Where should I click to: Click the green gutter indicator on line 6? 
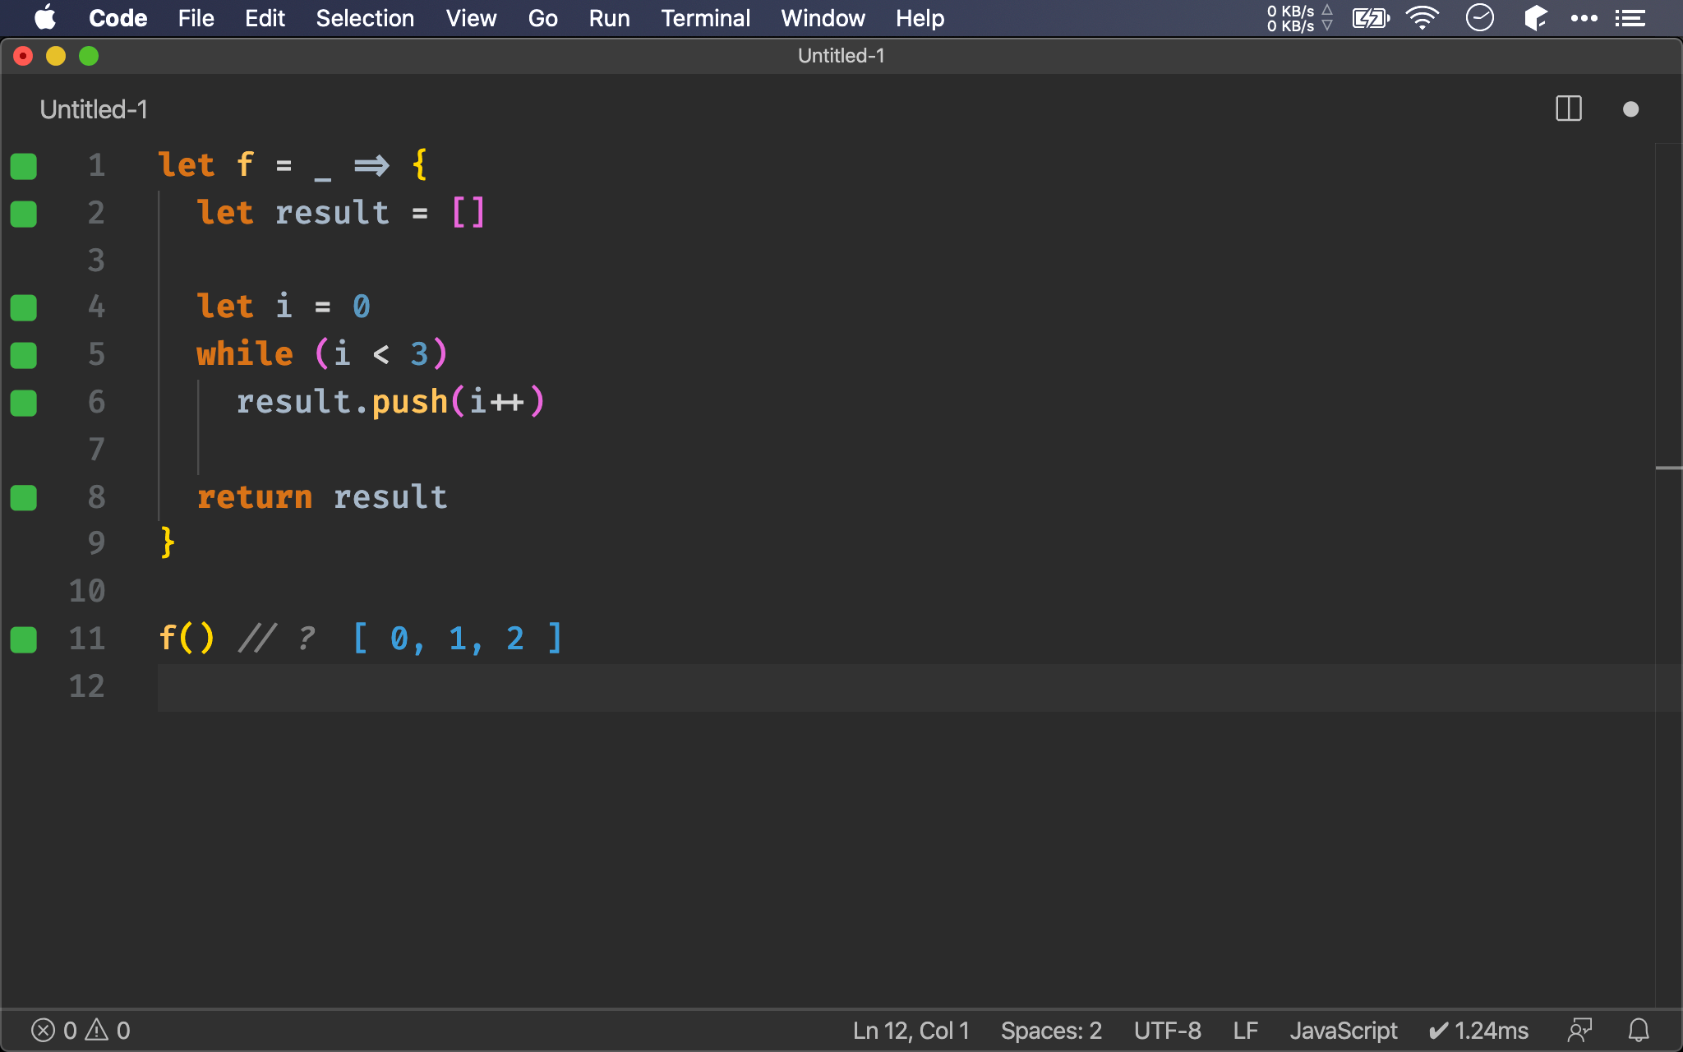[x=24, y=403]
